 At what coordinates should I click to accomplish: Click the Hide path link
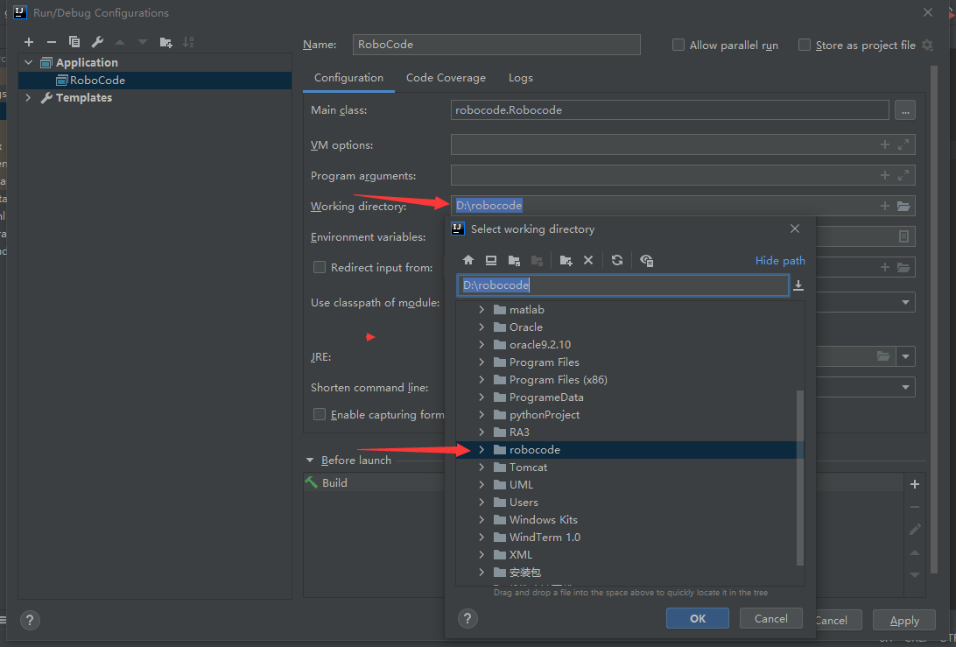(x=780, y=260)
